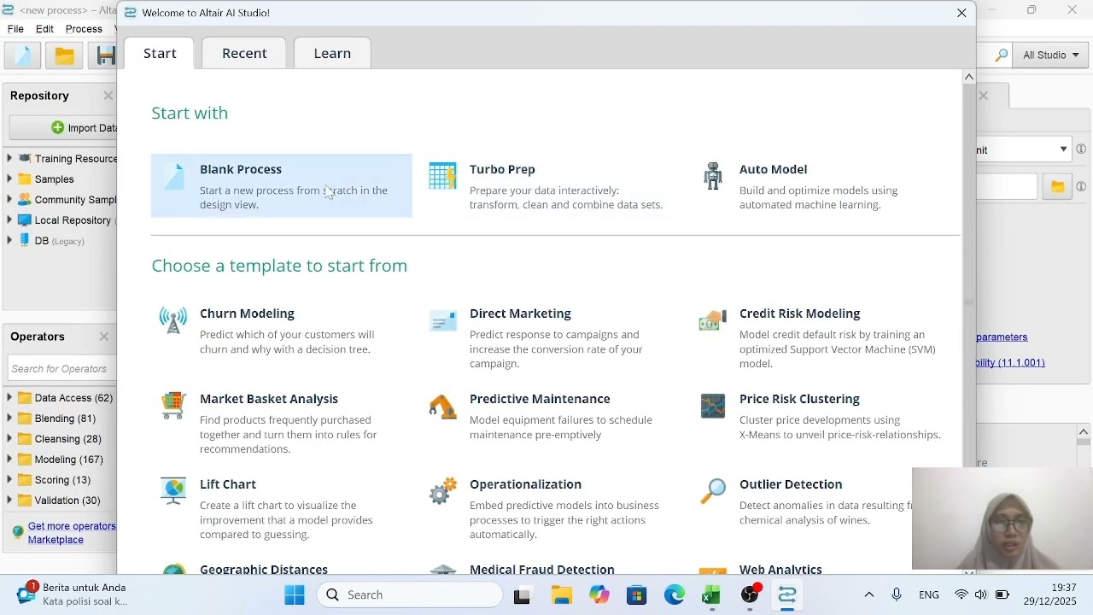Open the Process menu
The height and width of the screenshot is (615, 1093).
click(x=84, y=29)
